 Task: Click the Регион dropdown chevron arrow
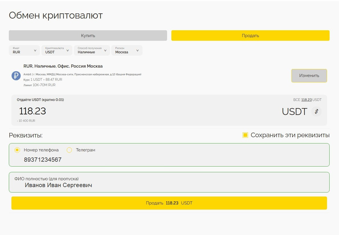click(137, 50)
